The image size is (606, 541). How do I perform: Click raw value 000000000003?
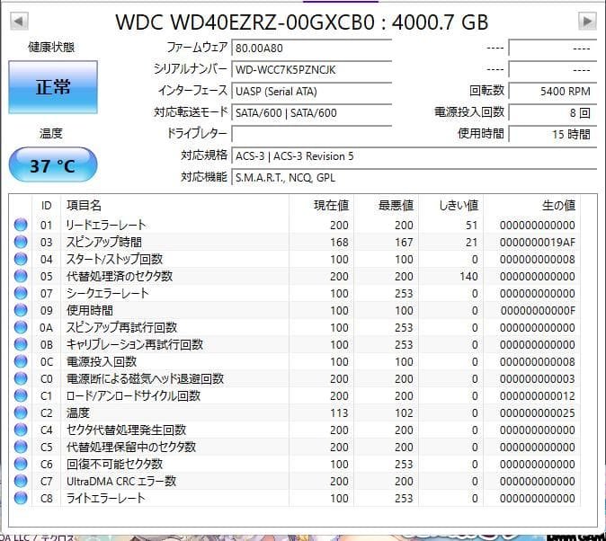pos(537,379)
